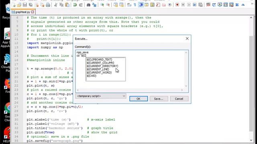
Task: Expand the toolbar overflow chevron
Action: [252, 4]
